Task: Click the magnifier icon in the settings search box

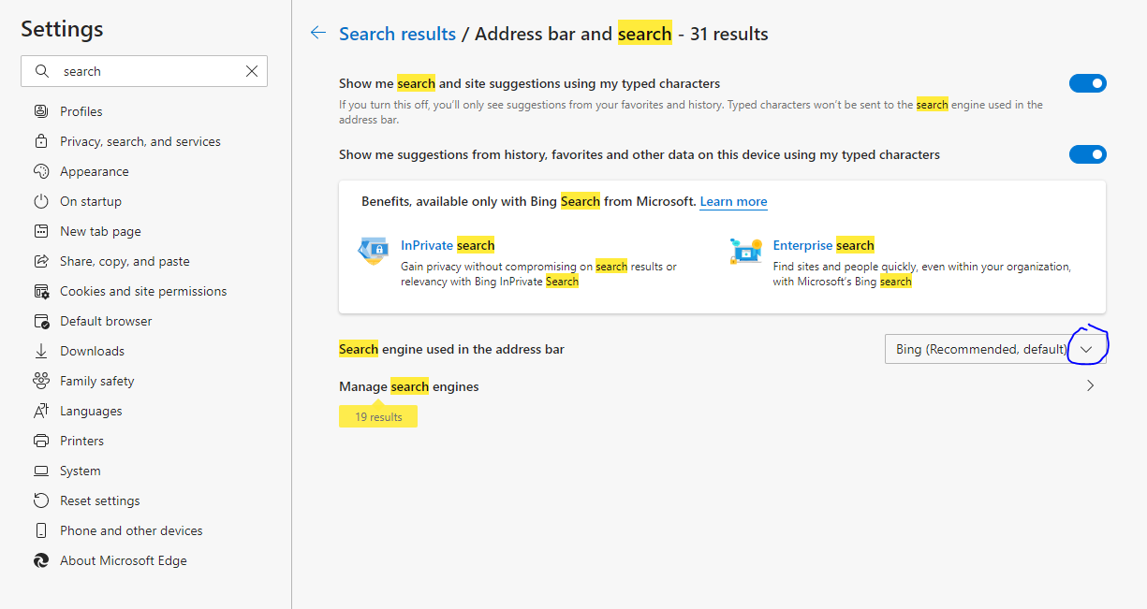Action: [42, 71]
